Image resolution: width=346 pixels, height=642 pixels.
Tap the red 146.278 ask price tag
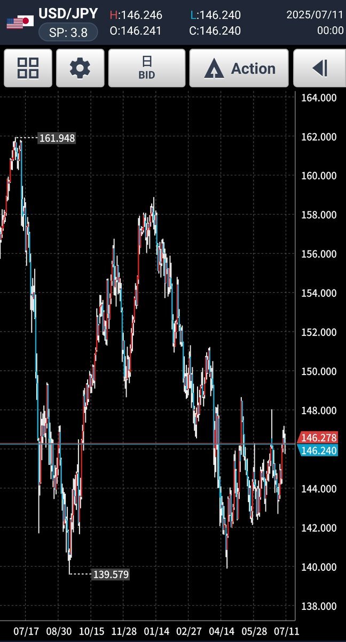tap(319, 437)
